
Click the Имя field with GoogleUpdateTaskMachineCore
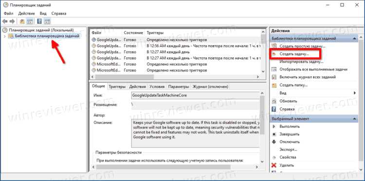tap(195, 95)
